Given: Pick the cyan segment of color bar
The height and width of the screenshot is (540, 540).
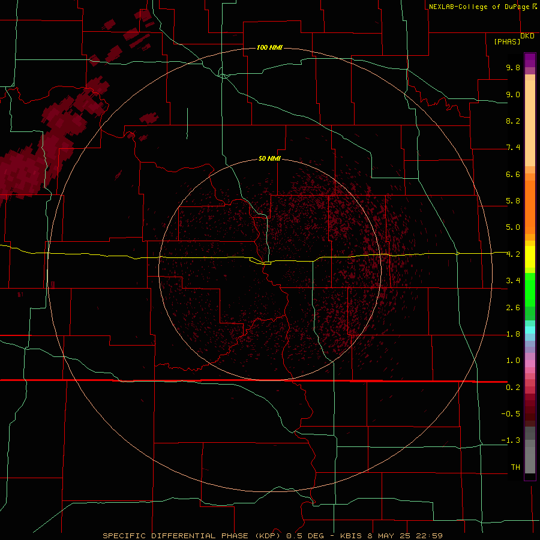Looking at the screenshot, I should pos(530,330).
